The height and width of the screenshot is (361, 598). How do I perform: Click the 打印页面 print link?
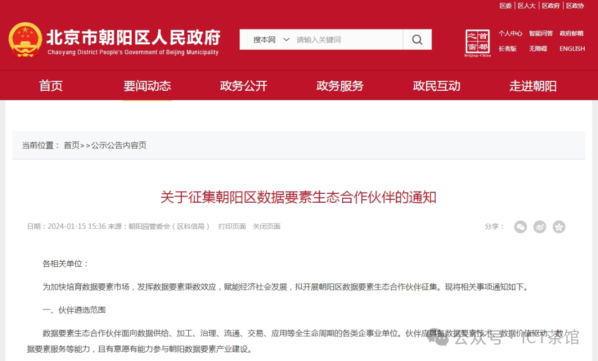click(232, 226)
